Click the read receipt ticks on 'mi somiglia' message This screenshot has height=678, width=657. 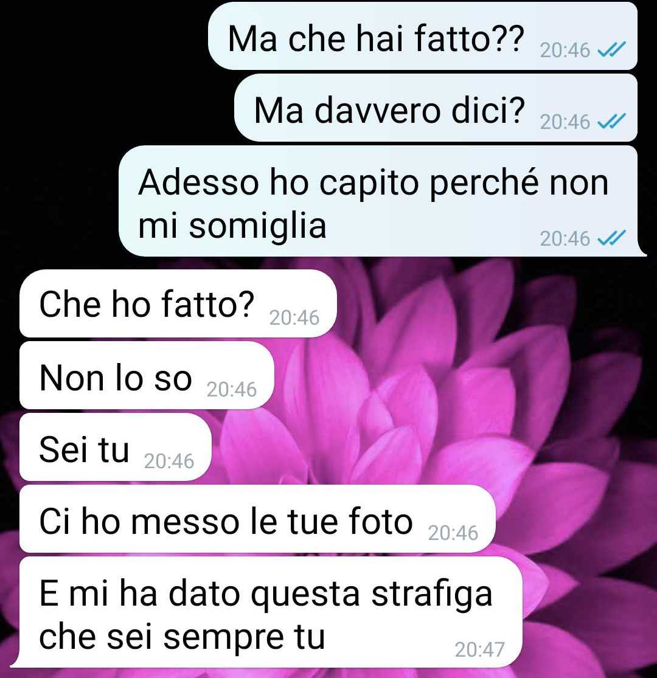(x=611, y=238)
